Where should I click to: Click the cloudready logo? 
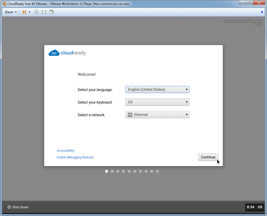click(67, 53)
